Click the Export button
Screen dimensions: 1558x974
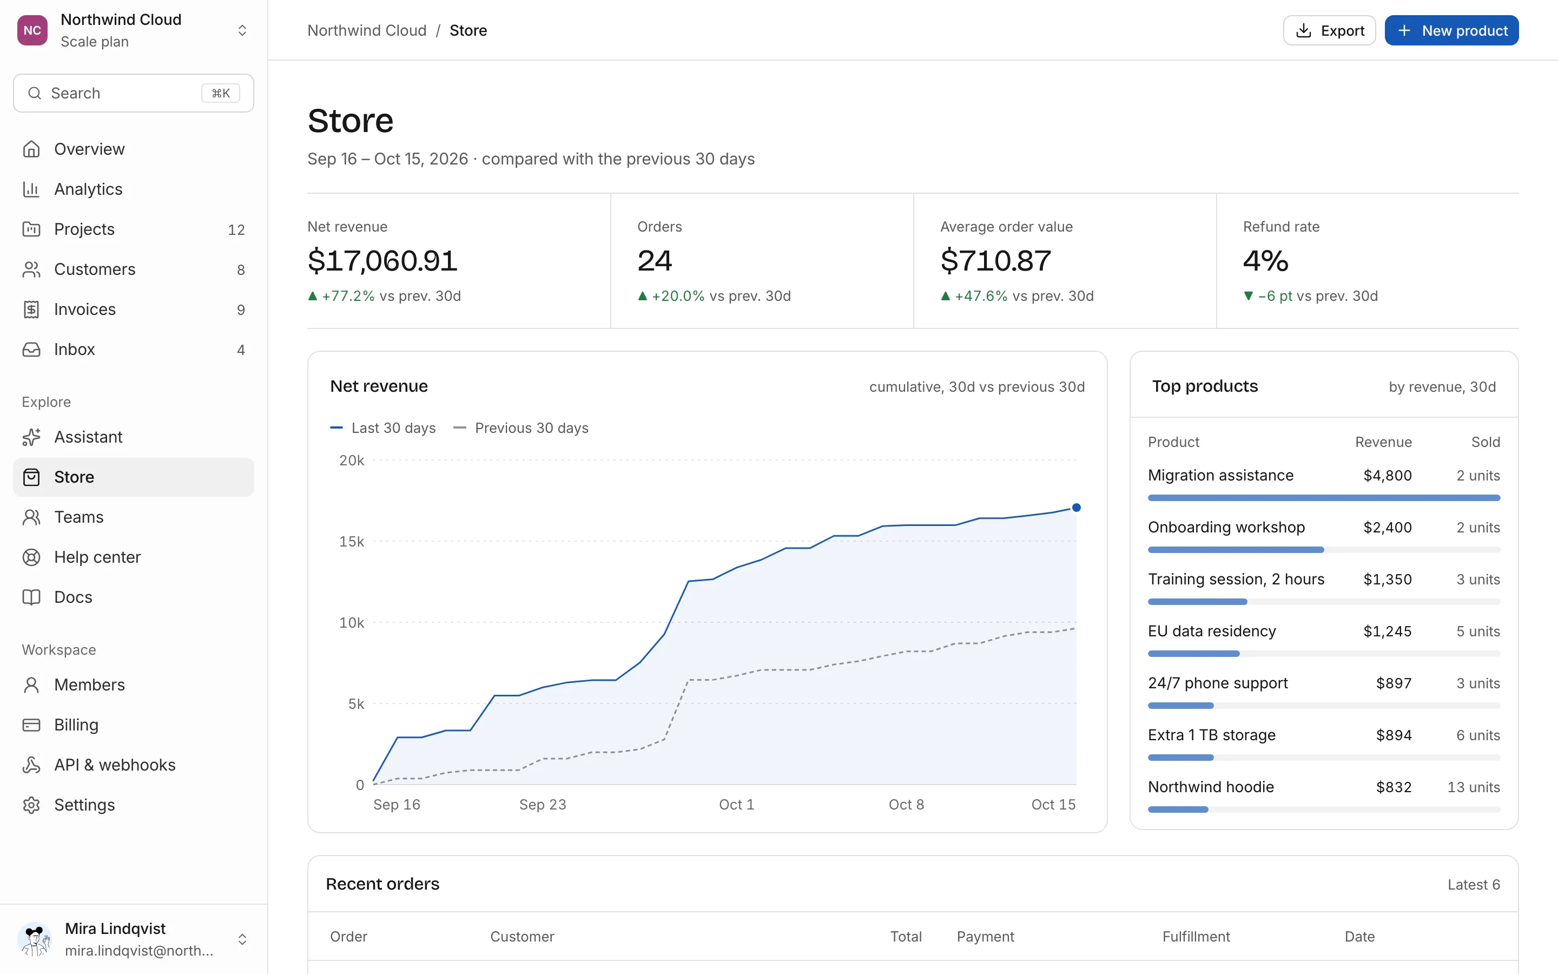(1329, 30)
